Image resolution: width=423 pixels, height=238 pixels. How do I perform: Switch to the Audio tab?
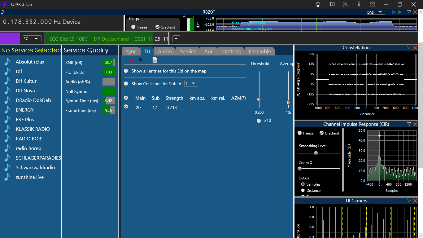(x=165, y=51)
